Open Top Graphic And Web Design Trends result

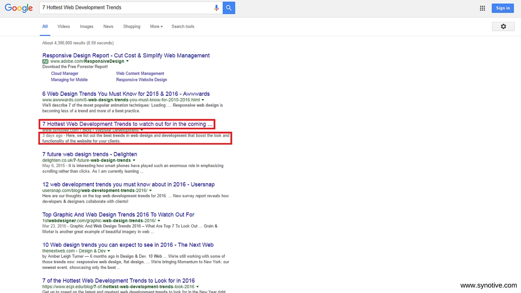118,215
